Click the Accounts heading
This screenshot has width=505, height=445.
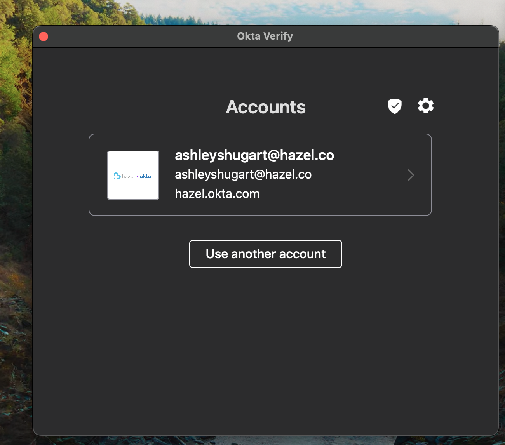[x=266, y=107]
